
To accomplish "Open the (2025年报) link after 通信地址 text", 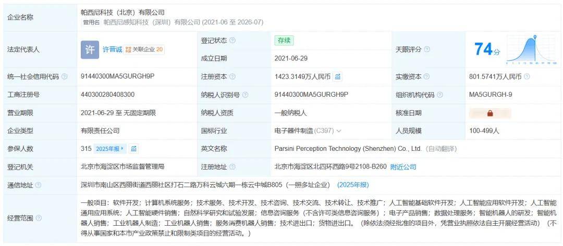I will [352, 185].
